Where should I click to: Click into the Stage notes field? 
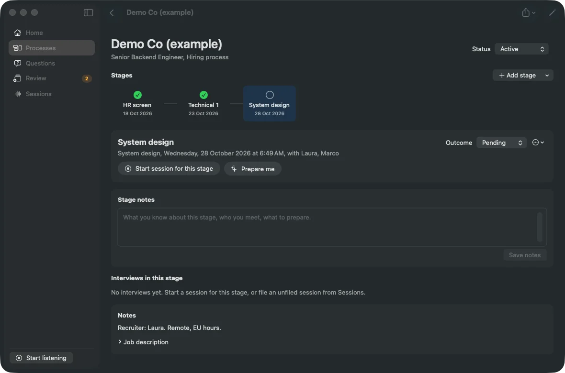point(332,227)
